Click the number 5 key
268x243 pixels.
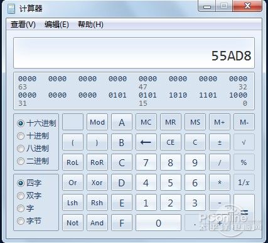171,183
